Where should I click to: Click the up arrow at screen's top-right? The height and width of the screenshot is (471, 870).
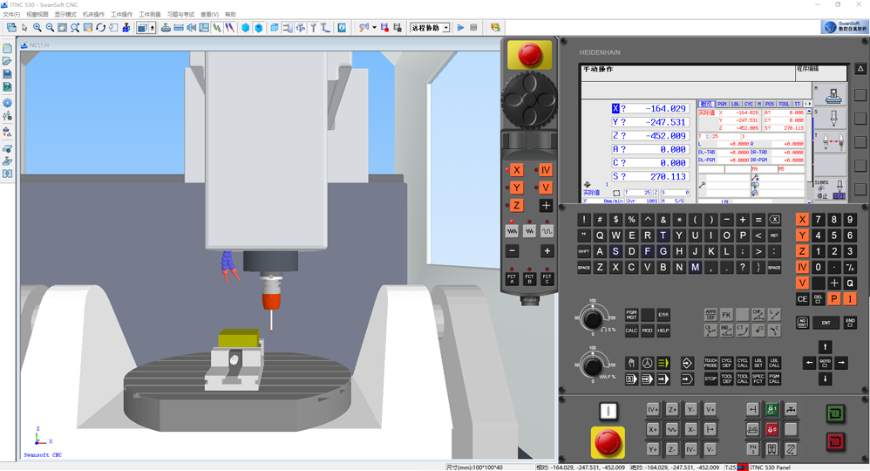pyautogui.click(x=860, y=69)
